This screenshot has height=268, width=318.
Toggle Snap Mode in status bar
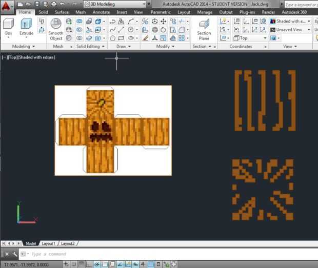point(74,264)
